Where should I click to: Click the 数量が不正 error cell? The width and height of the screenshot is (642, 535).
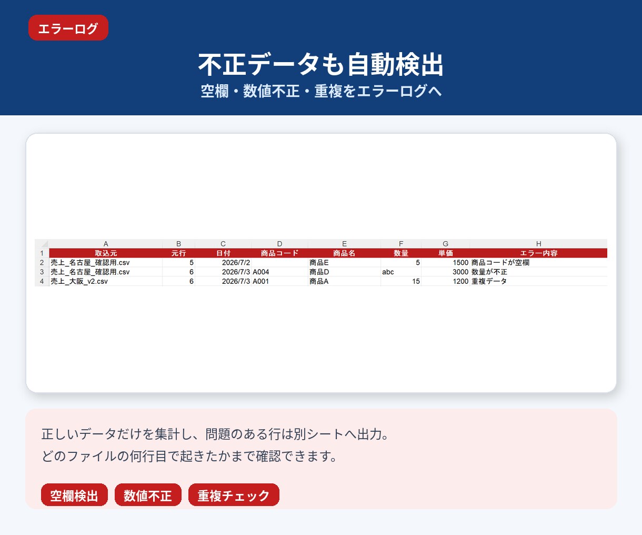(x=538, y=272)
